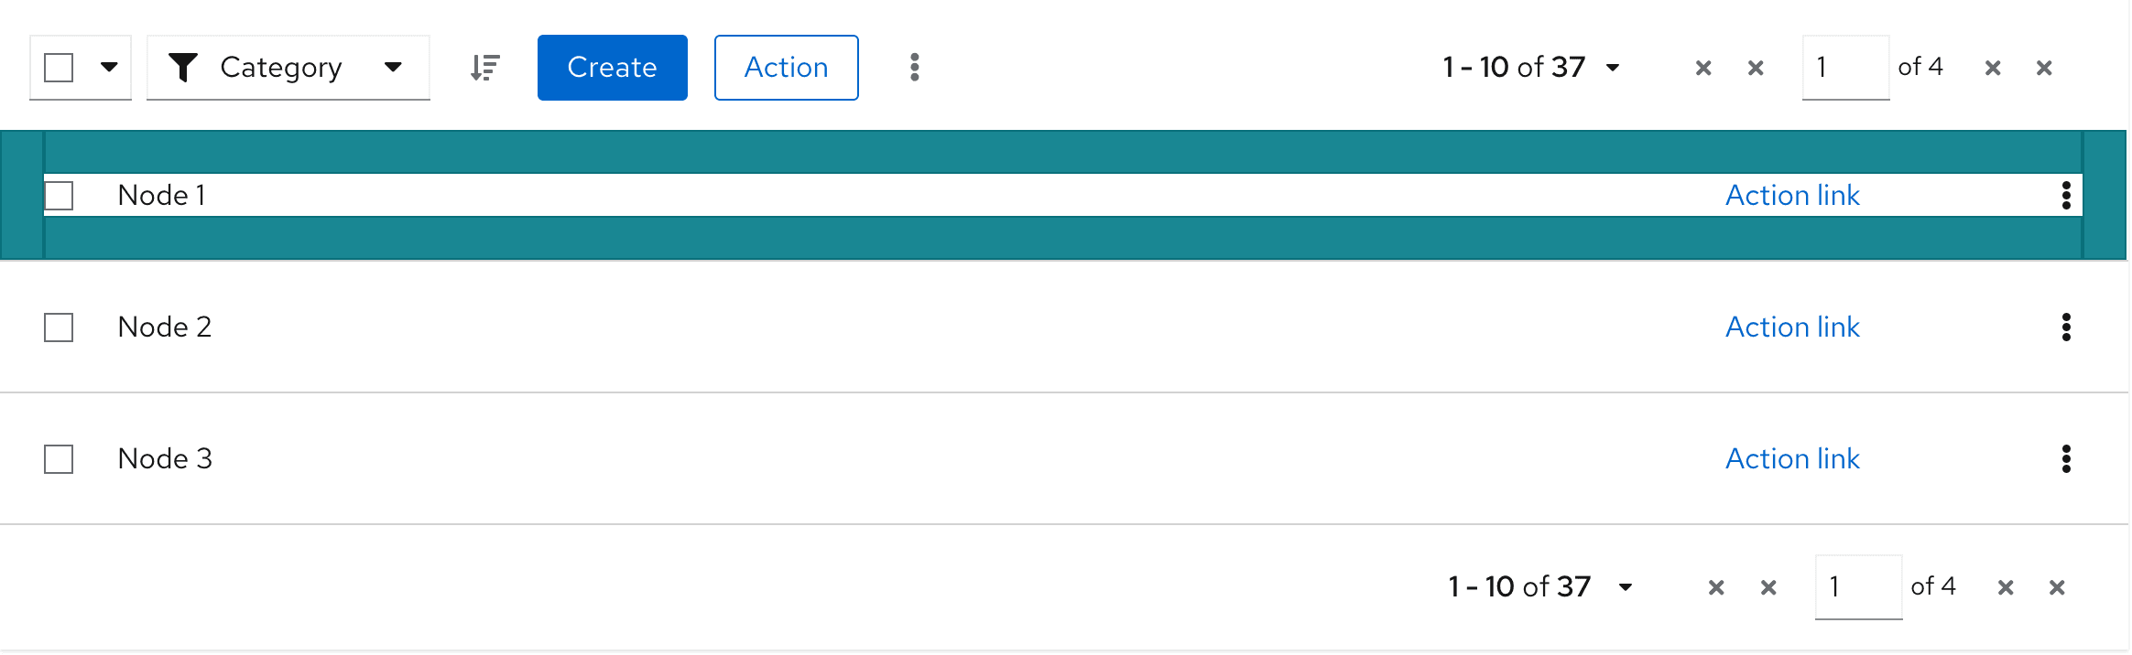Open the toolbar kebab overflow menu
Screen dimensions: 2132x655
coord(914,68)
